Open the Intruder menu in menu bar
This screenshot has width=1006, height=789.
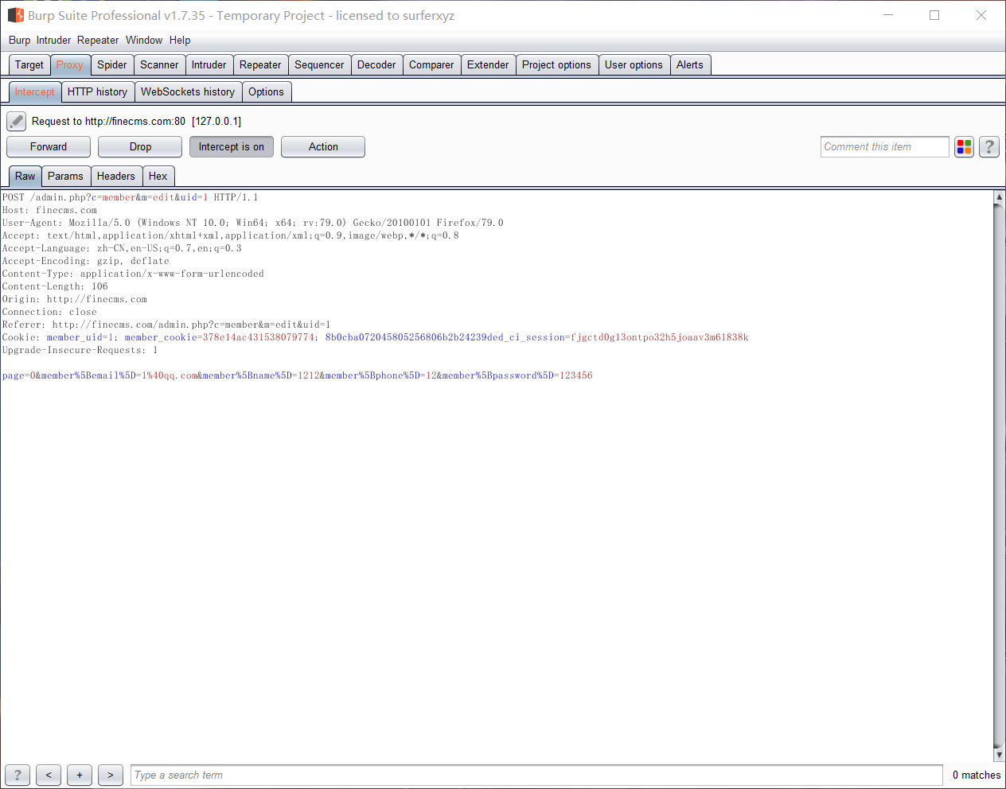point(53,41)
